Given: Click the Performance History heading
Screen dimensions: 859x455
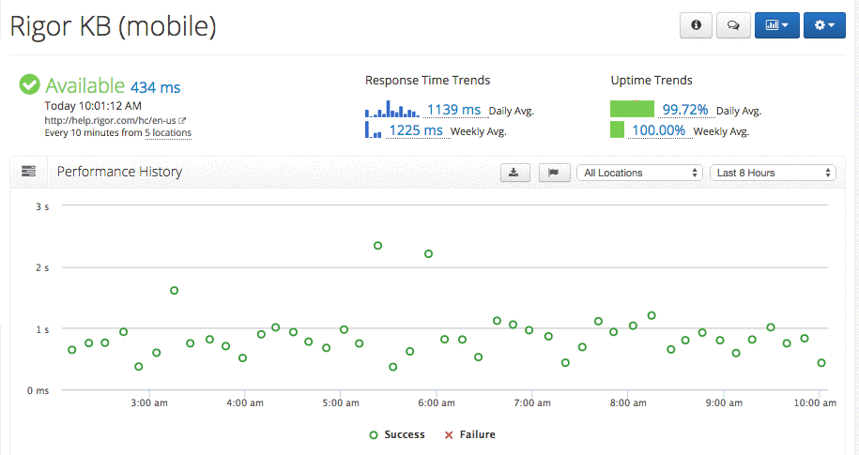Looking at the screenshot, I should tap(119, 172).
